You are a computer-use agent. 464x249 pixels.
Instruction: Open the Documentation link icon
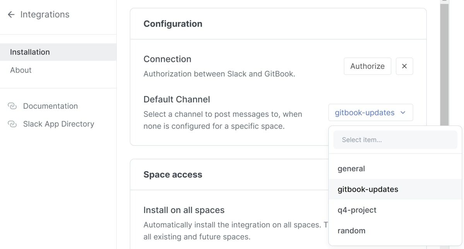(12, 106)
